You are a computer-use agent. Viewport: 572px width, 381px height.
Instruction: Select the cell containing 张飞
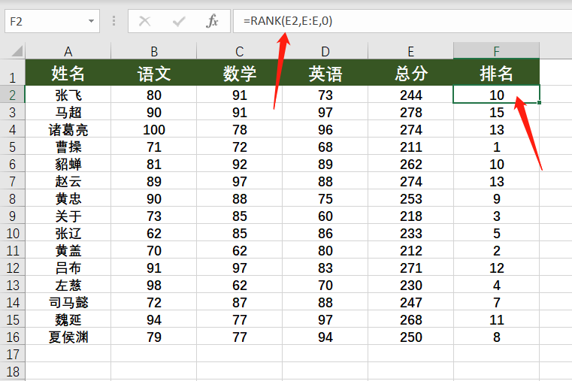click(x=68, y=95)
